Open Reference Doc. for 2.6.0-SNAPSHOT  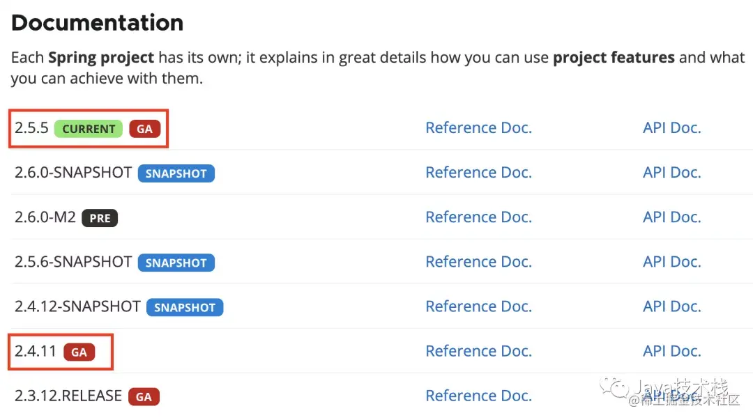(x=478, y=173)
